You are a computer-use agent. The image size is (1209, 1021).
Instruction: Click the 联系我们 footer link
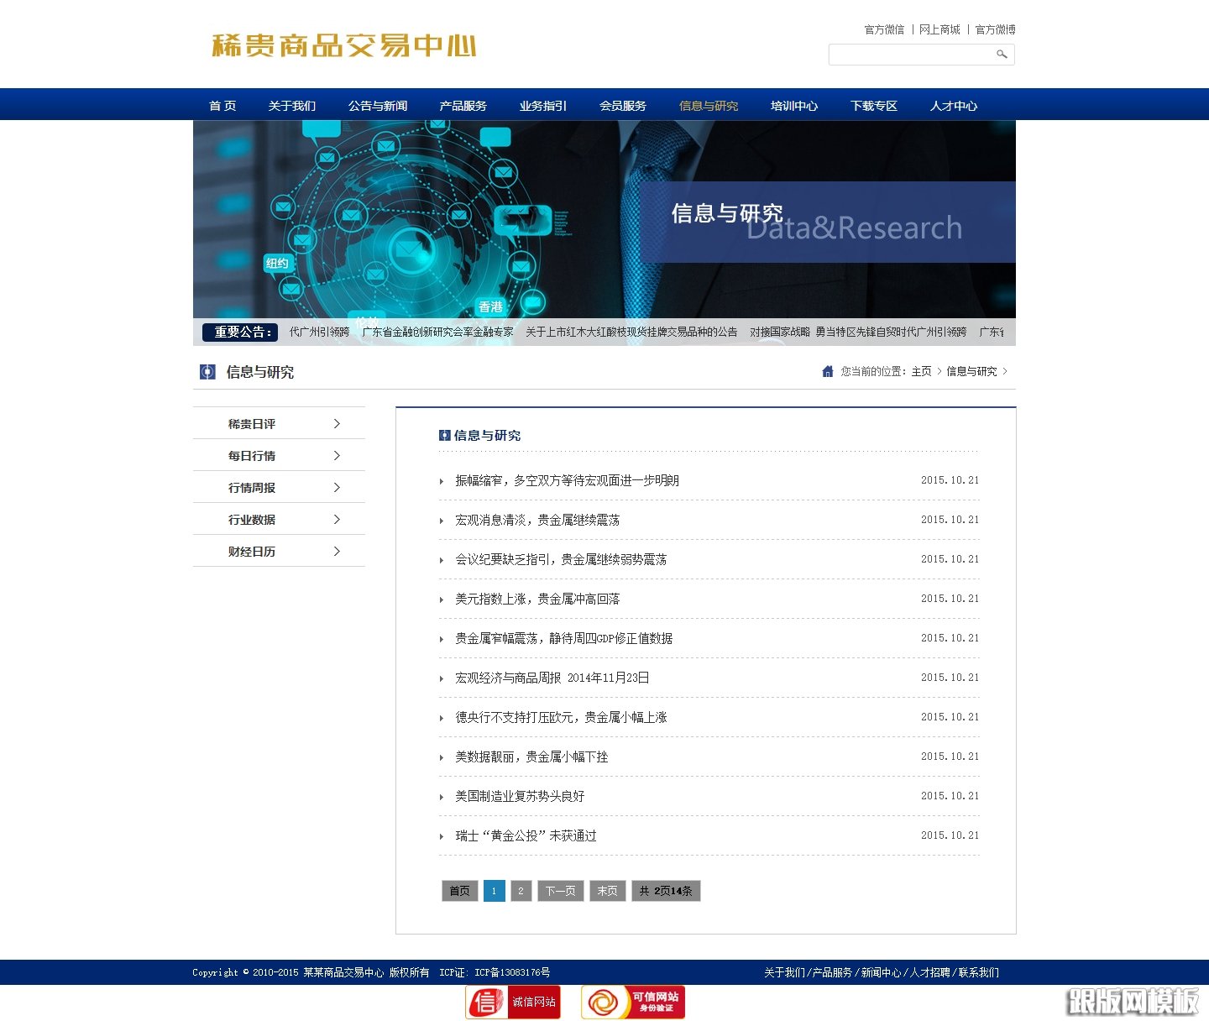coord(979,972)
